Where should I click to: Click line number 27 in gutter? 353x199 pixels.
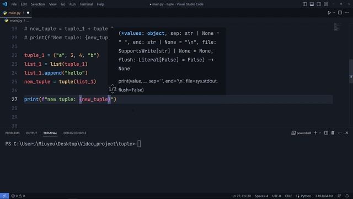(x=14, y=99)
